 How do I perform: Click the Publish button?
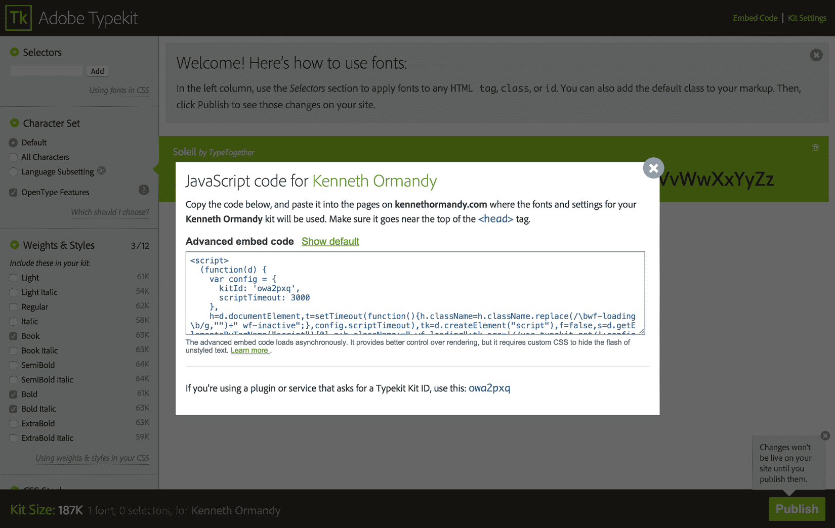[x=797, y=509]
